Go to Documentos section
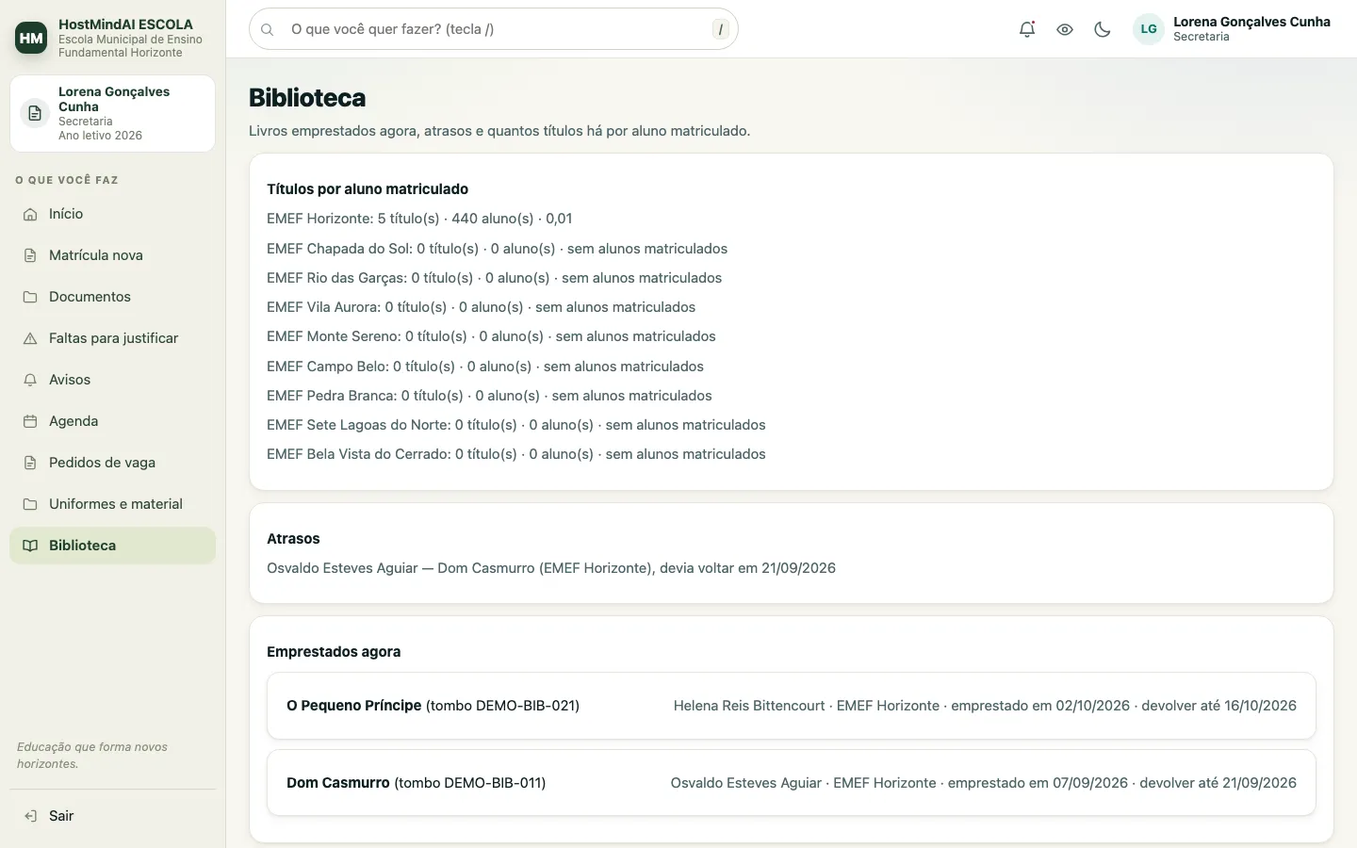1357x848 pixels. tap(113, 297)
